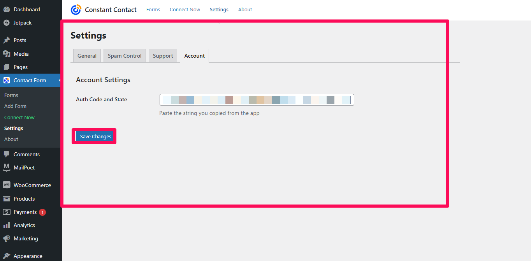This screenshot has height=261, width=531.
Task: Switch to the Spam Control tab
Action: (125, 56)
